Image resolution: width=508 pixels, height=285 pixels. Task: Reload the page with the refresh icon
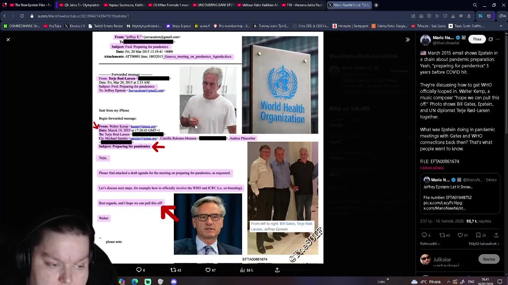pyautogui.click(x=22, y=16)
